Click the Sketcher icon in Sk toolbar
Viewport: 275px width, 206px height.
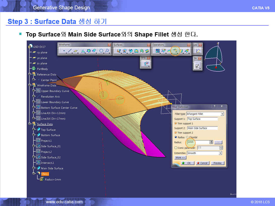point(198,66)
